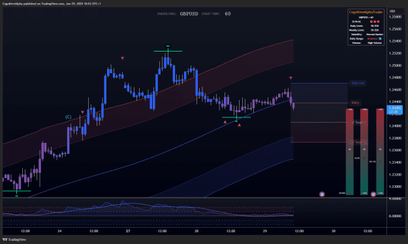Click the date 27 on the time axis

coord(128,231)
